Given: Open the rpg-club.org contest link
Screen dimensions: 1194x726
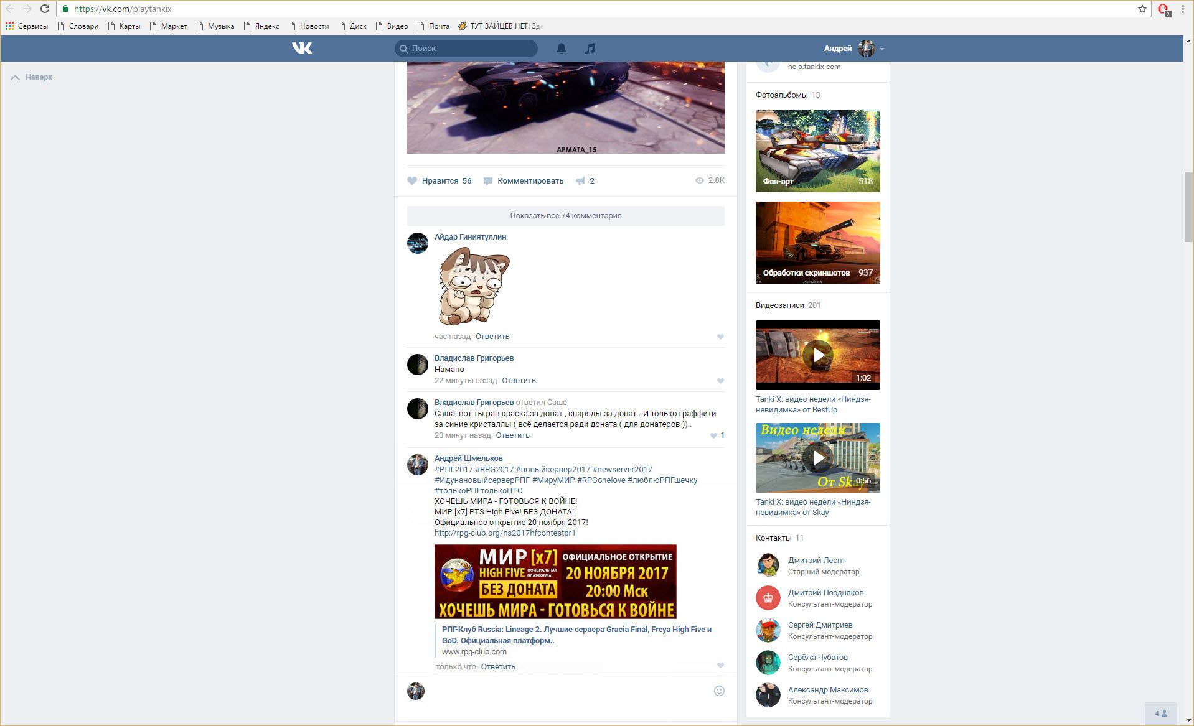Looking at the screenshot, I should pyautogui.click(x=505, y=533).
